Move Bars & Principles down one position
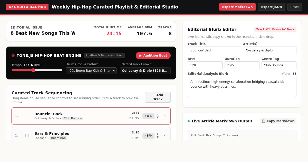Viewport: 308px width, 162px height. point(158,137)
